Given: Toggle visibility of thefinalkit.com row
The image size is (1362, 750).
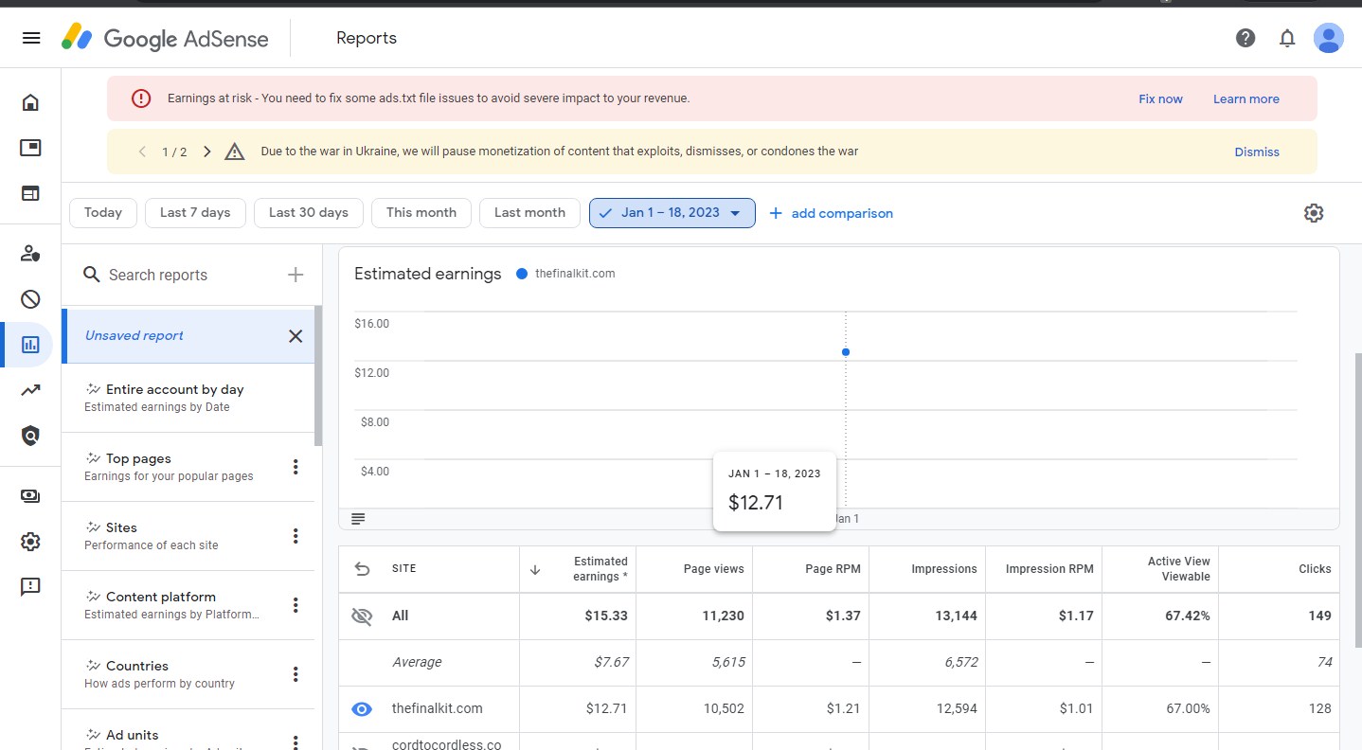Looking at the screenshot, I should (362, 708).
